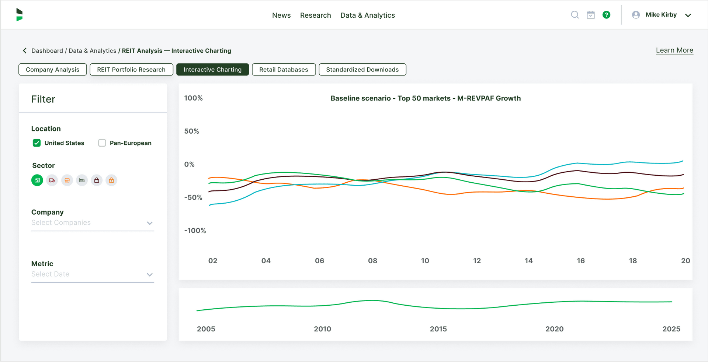This screenshot has width=708, height=362.
Task: Open search with the magnifier icon
Action: click(575, 15)
